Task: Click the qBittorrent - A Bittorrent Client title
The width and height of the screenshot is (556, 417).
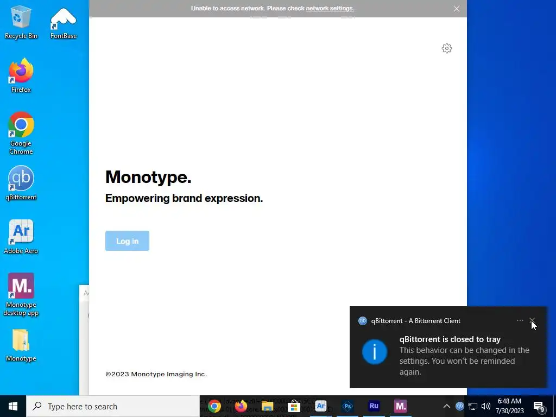Action: [x=415, y=321]
